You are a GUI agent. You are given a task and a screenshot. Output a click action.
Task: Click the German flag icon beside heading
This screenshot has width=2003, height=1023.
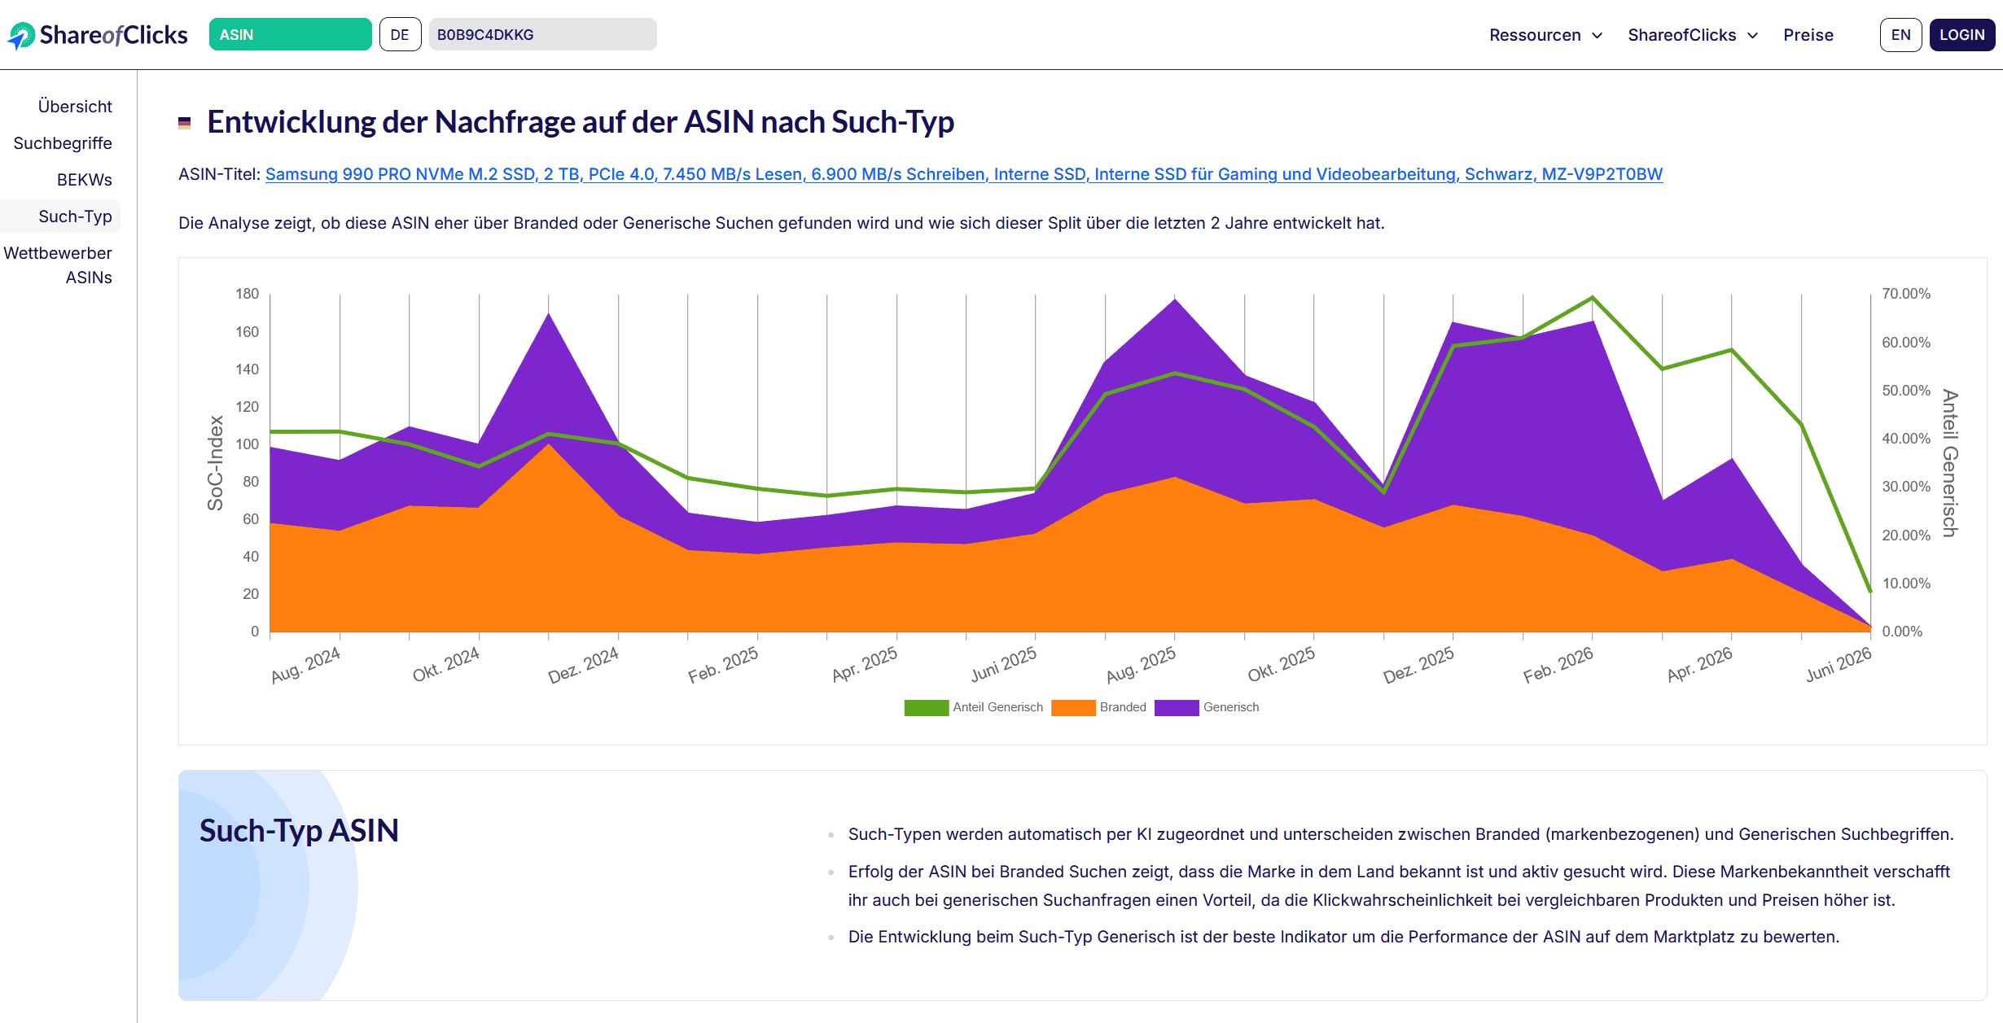(x=185, y=123)
